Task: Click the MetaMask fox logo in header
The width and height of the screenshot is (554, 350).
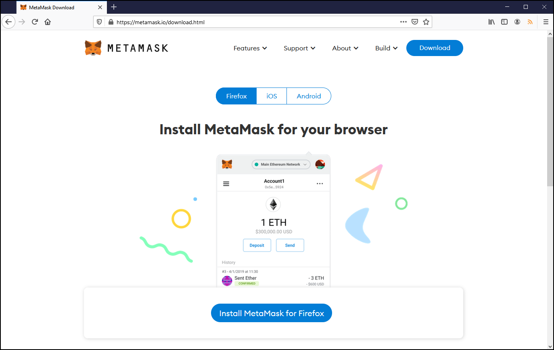Action: coord(93,48)
